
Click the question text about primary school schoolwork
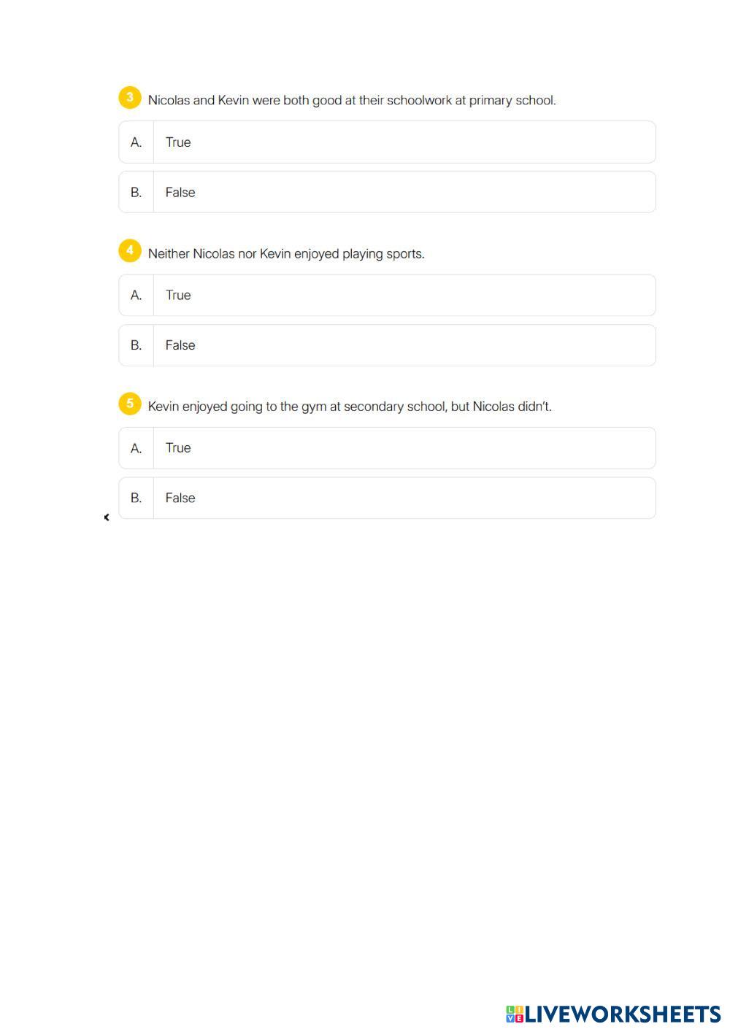(352, 101)
